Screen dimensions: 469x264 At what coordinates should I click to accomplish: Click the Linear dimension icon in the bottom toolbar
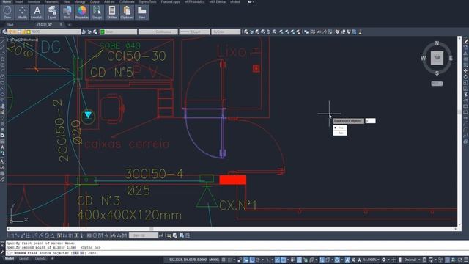(x=10, y=235)
